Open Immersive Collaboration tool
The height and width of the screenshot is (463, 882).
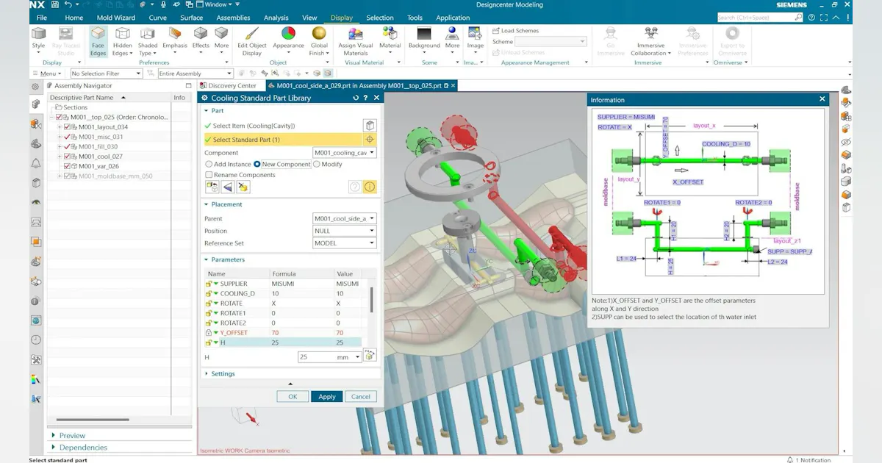(x=650, y=42)
